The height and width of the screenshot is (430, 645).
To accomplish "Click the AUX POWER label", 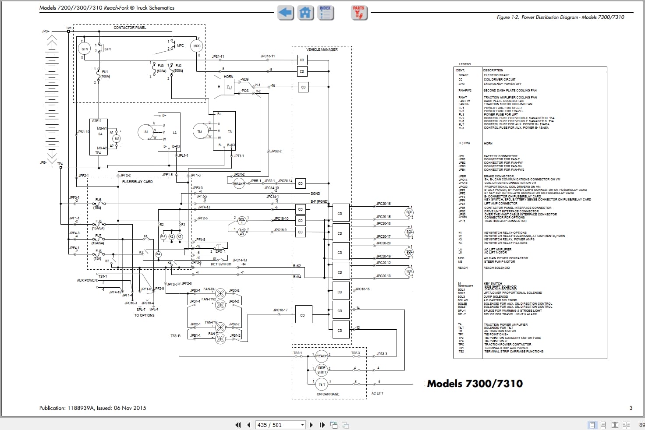I will (87, 280).
